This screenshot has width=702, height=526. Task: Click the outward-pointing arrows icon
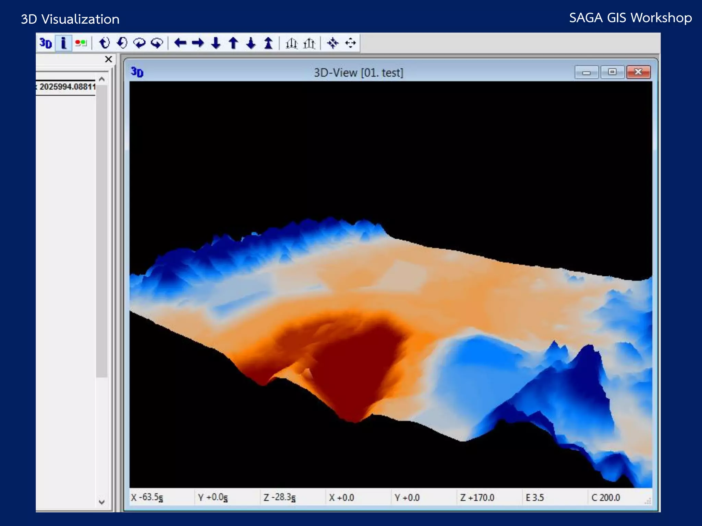pyautogui.click(x=350, y=43)
